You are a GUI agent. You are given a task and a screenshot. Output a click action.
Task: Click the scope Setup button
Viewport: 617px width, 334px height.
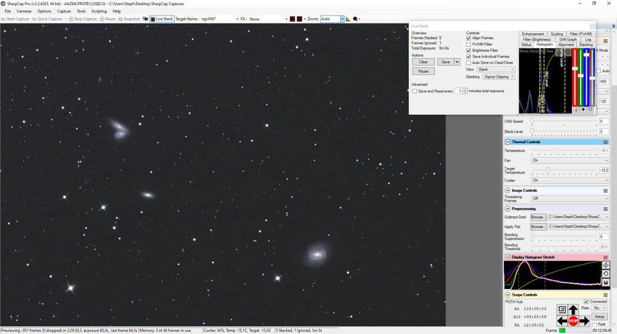tap(599, 317)
